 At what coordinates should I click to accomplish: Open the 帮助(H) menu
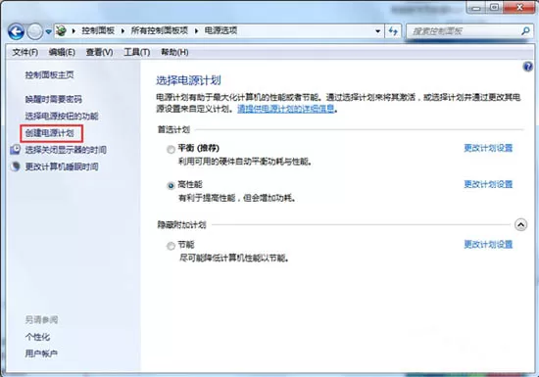pyautogui.click(x=174, y=52)
